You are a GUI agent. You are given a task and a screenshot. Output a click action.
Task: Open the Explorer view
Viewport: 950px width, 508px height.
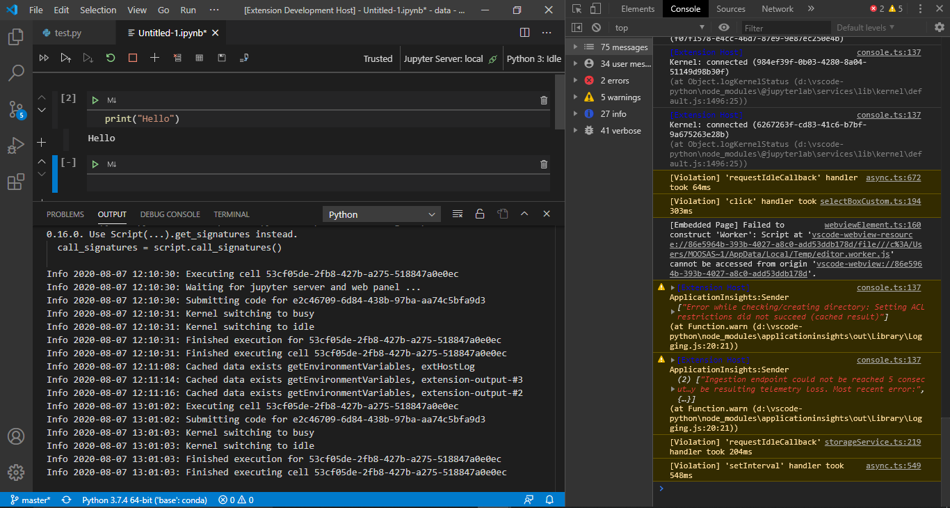pos(16,36)
